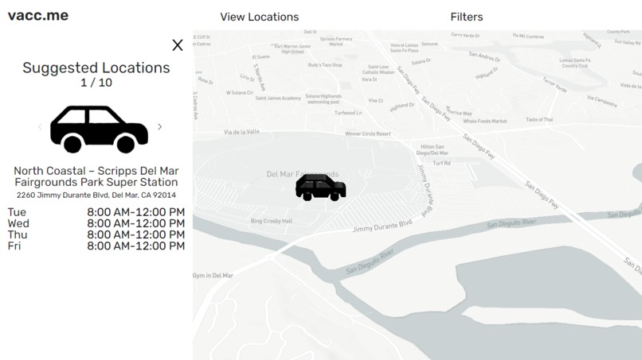This screenshot has height=360, width=642.
Task: Click the car icon in the sidebar
Action: [x=99, y=129]
